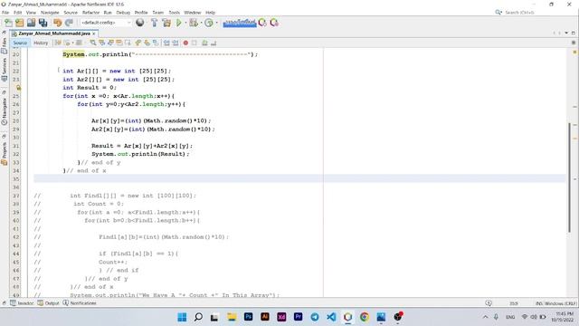Click the Last Edit icon in editor toolbar
The image size is (579, 326).
click(58, 43)
